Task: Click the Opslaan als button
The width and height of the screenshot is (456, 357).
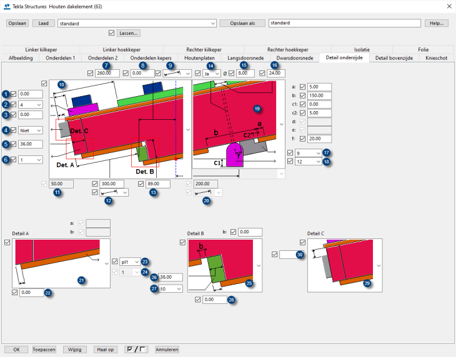Action: [x=242, y=23]
